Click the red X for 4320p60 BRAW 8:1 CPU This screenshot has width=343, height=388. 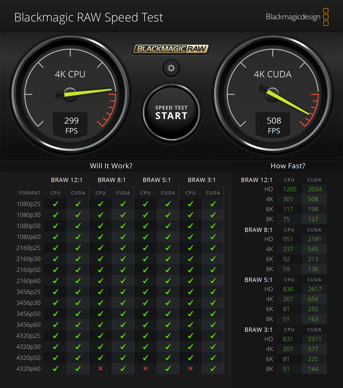tap(100, 369)
